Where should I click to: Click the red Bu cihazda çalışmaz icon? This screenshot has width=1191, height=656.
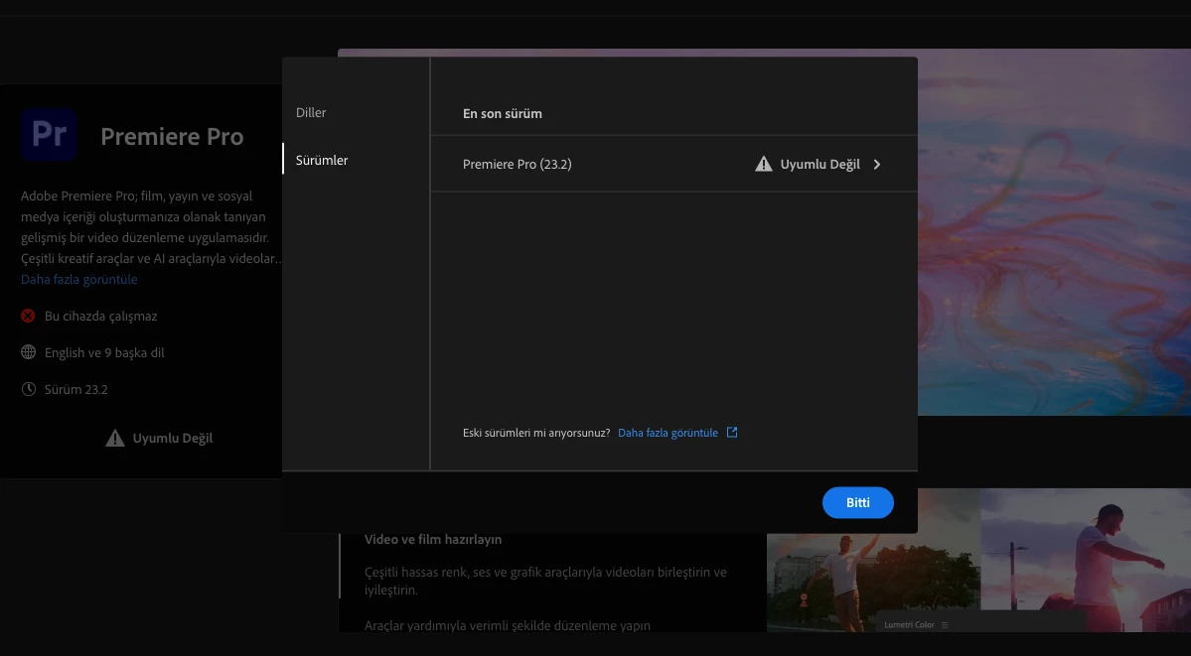28,316
